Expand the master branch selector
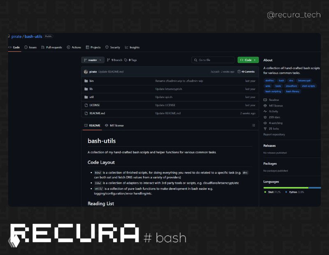The image size is (329, 255). pyautogui.click(x=92, y=60)
